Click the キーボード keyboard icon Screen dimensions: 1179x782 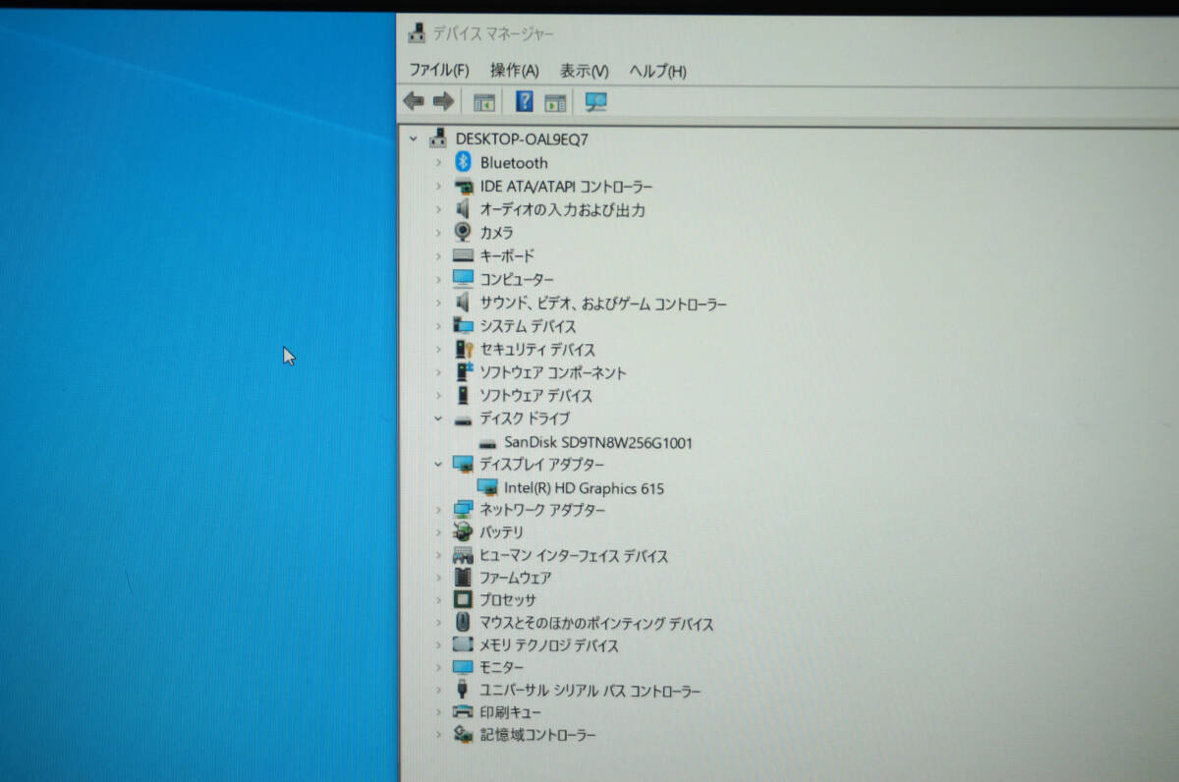tap(463, 255)
